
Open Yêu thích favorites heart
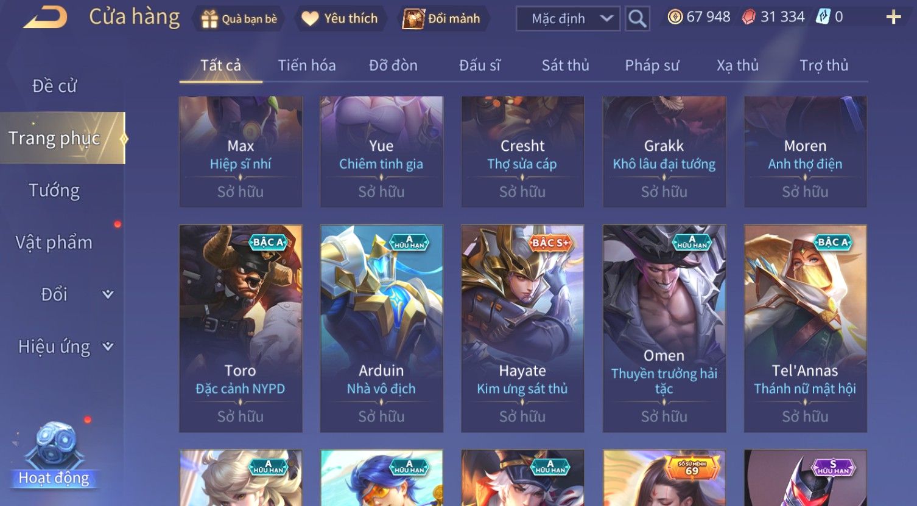click(340, 19)
